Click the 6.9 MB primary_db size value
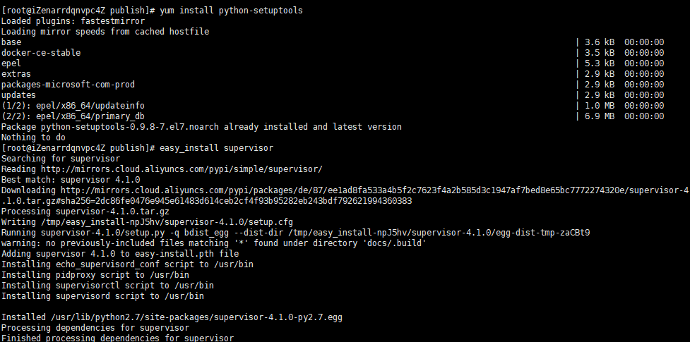This screenshot has width=690, height=342. click(600, 116)
